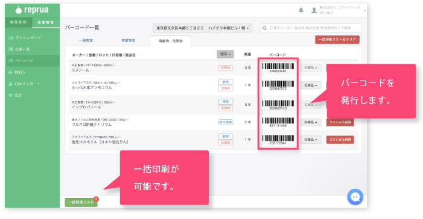
Task: Select バーコード in the sidebar
Action: pos(32,61)
